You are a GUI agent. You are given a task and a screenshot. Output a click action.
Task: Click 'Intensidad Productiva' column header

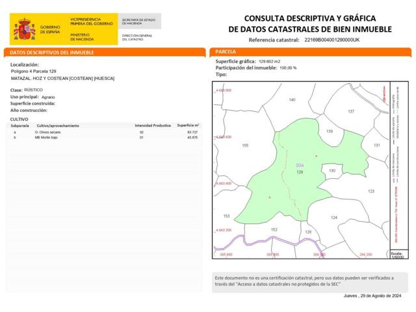pyautogui.click(x=153, y=125)
